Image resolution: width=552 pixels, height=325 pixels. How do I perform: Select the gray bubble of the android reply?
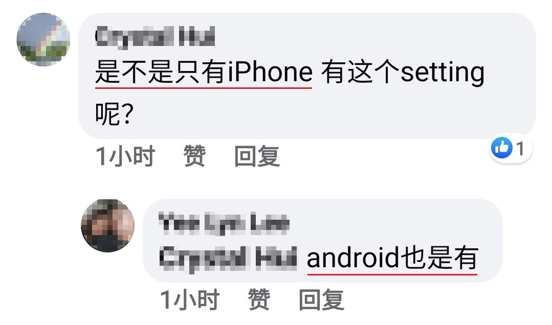[x=322, y=241]
